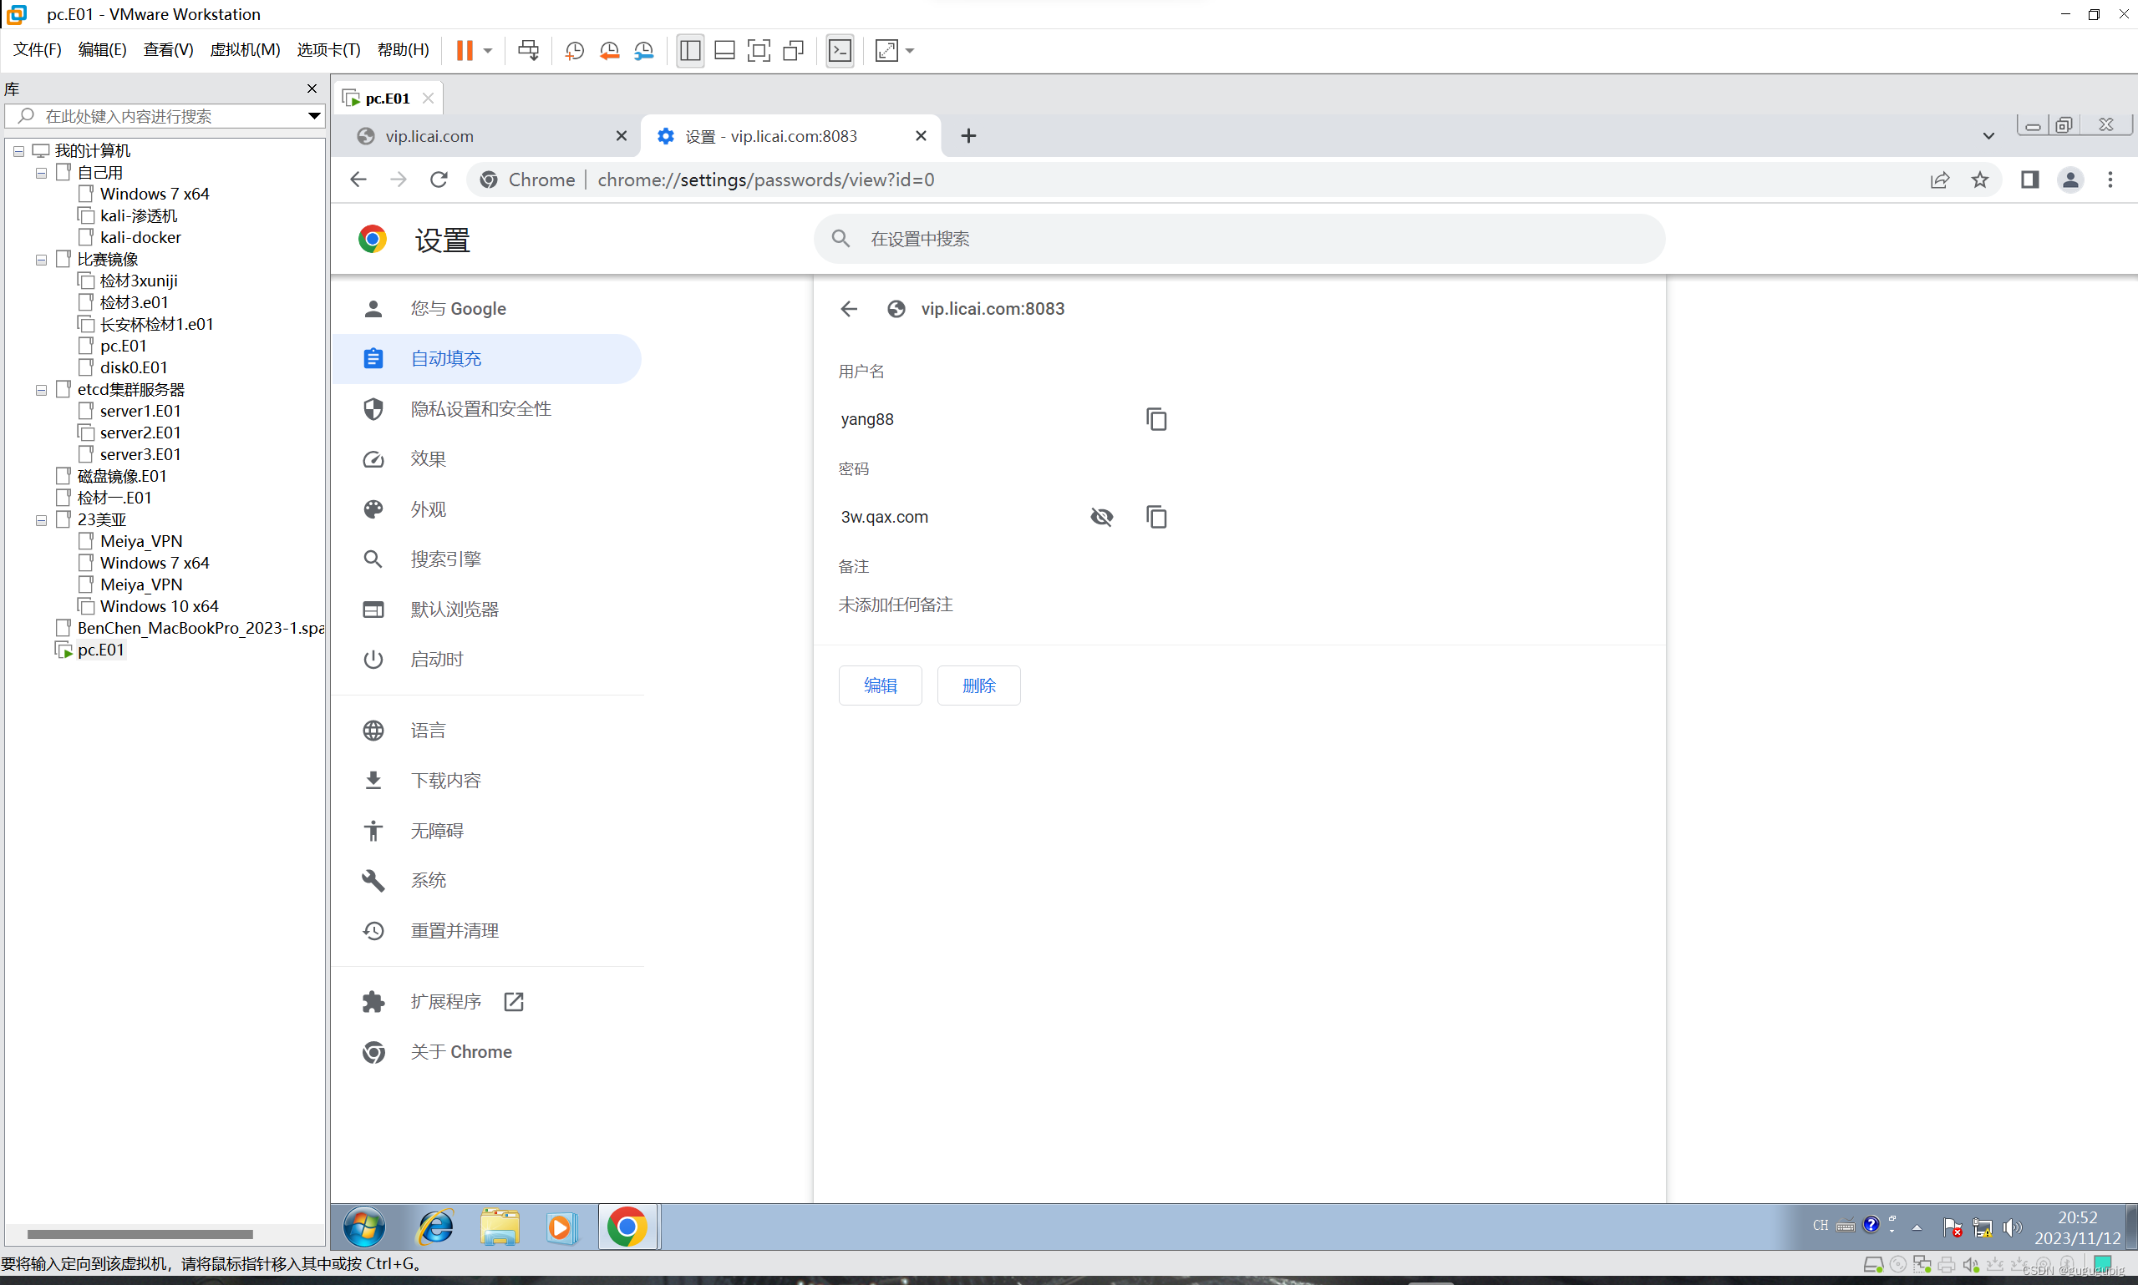This screenshot has height=1285, width=2138.
Task: Toggle VMware fullscreen mode button
Action: click(758, 51)
